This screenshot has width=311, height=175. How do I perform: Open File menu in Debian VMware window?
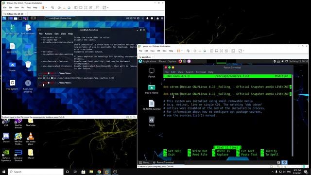tap(5, 8)
